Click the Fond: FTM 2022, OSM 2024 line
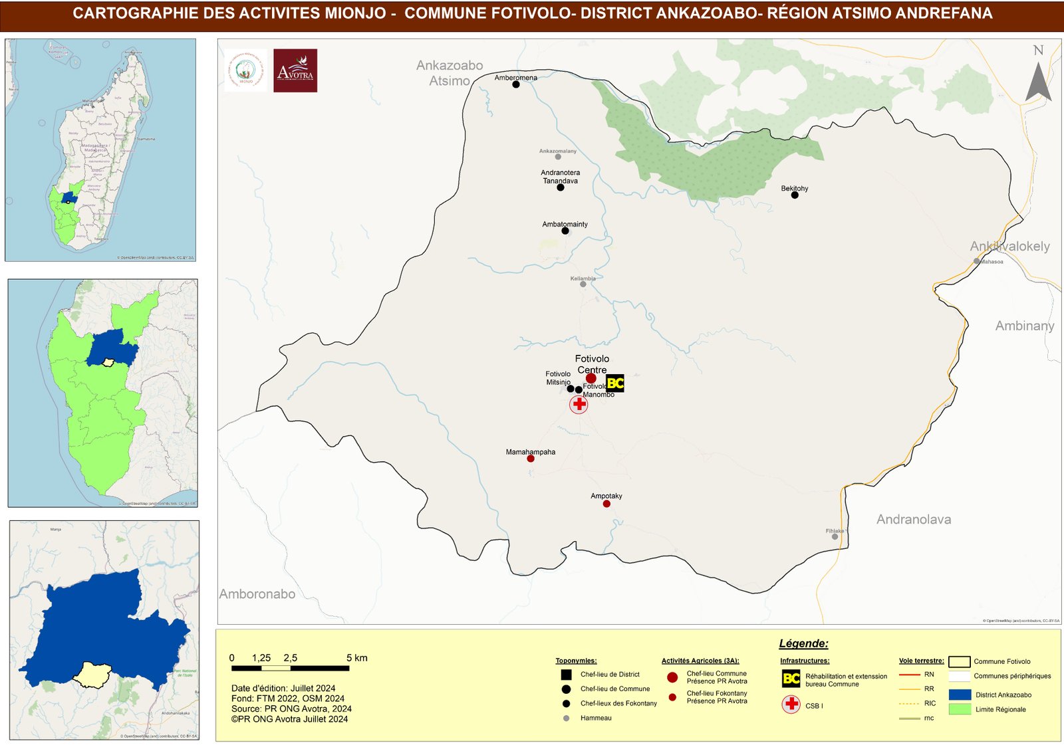The width and height of the screenshot is (1064, 751). [x=288, y=698]
